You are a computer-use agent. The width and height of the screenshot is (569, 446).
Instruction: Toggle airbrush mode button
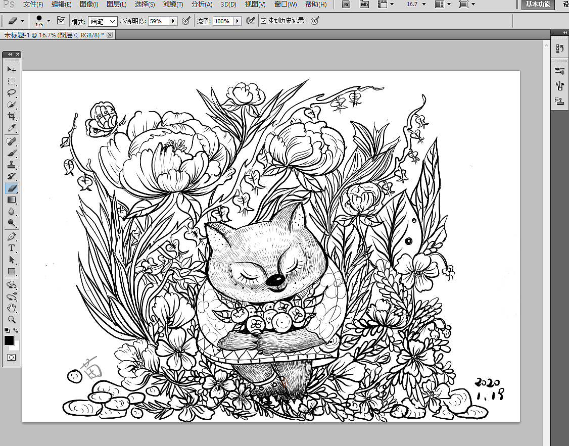(x=250, y=21)
